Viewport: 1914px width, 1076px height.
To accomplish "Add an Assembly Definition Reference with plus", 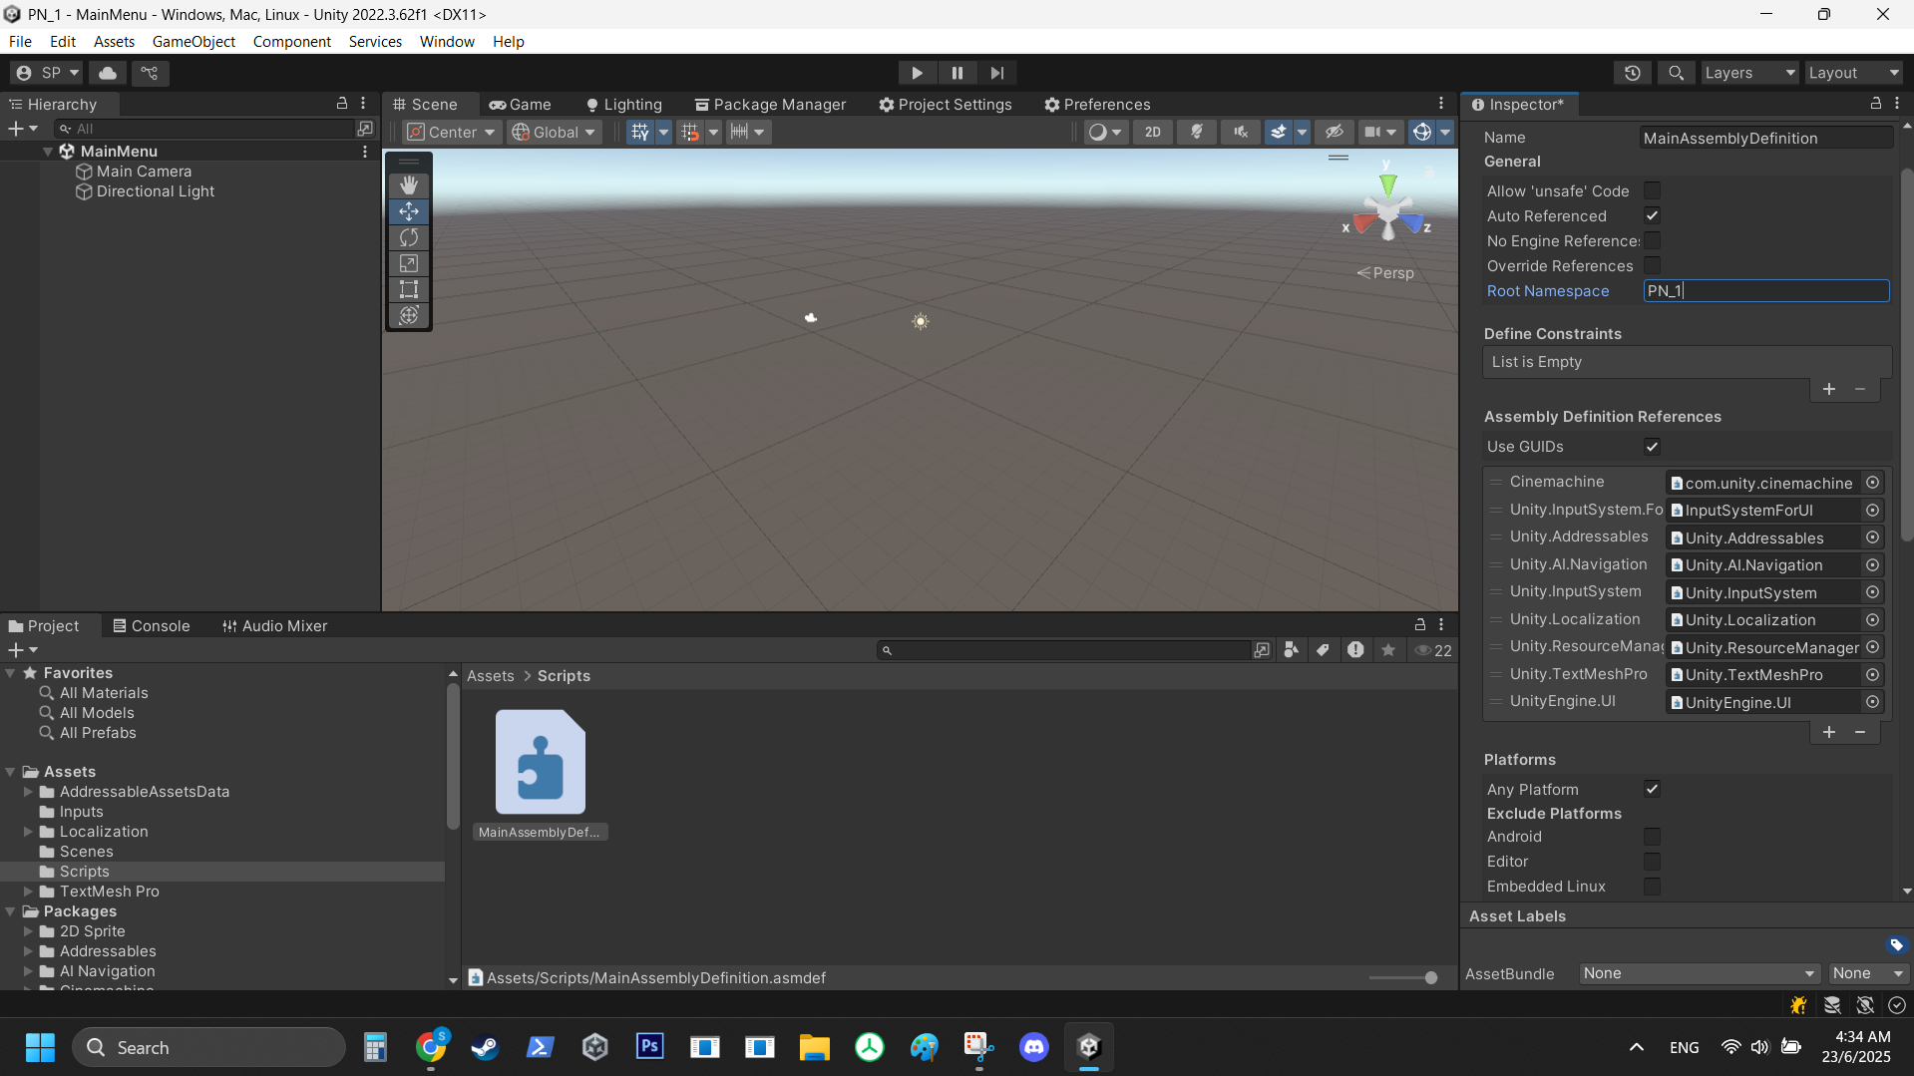I will point(1829,732).
